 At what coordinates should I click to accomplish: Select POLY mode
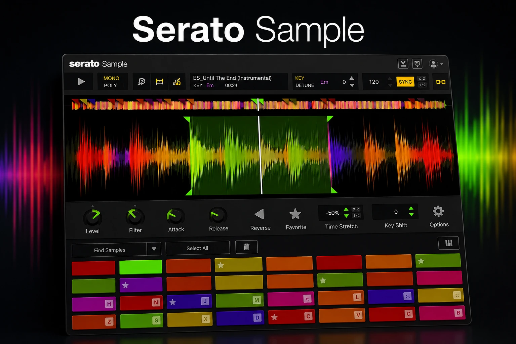pos(111,86)
